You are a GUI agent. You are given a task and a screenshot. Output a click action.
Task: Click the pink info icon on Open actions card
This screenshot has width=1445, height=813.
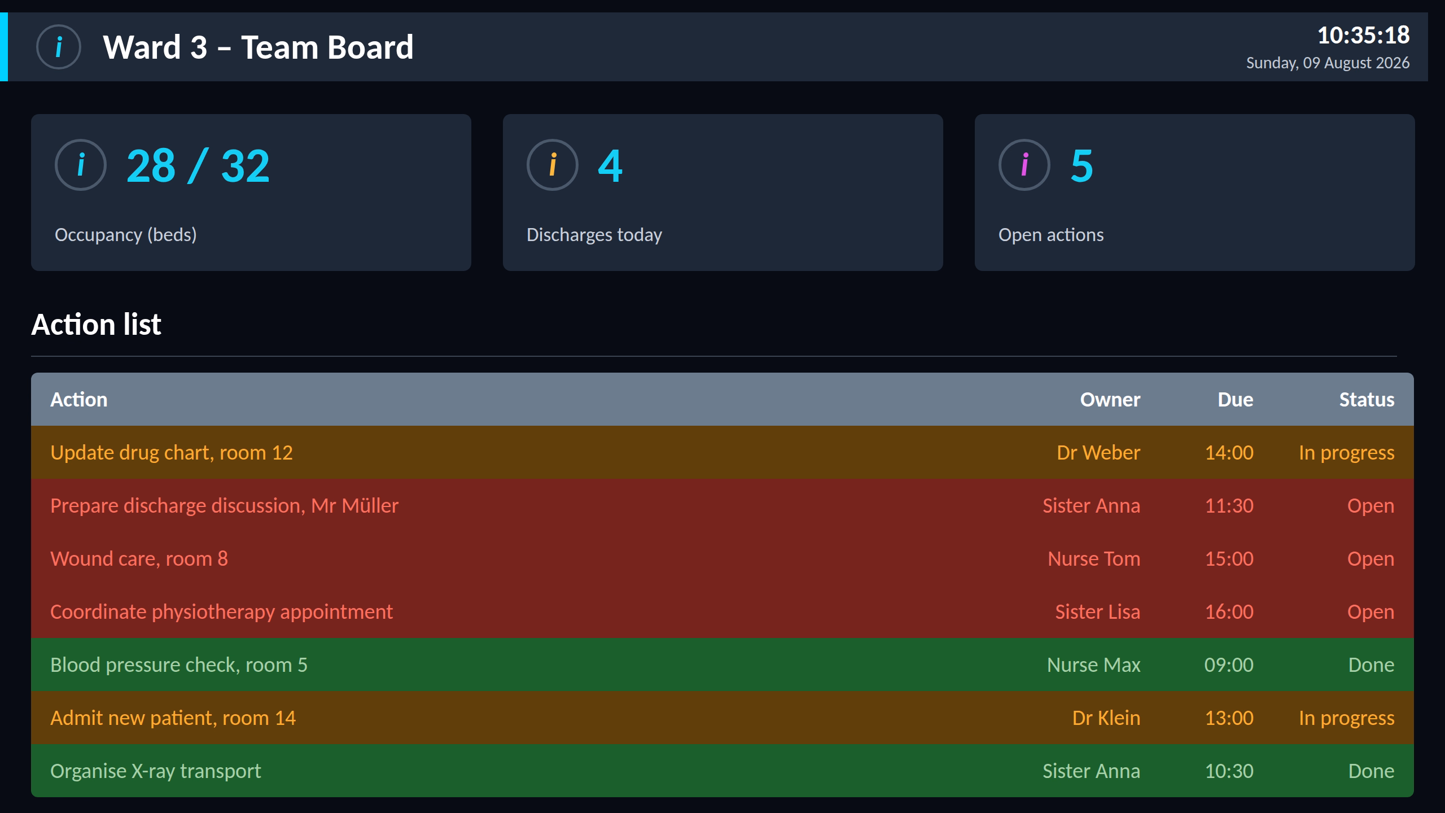coord(1024,165)
